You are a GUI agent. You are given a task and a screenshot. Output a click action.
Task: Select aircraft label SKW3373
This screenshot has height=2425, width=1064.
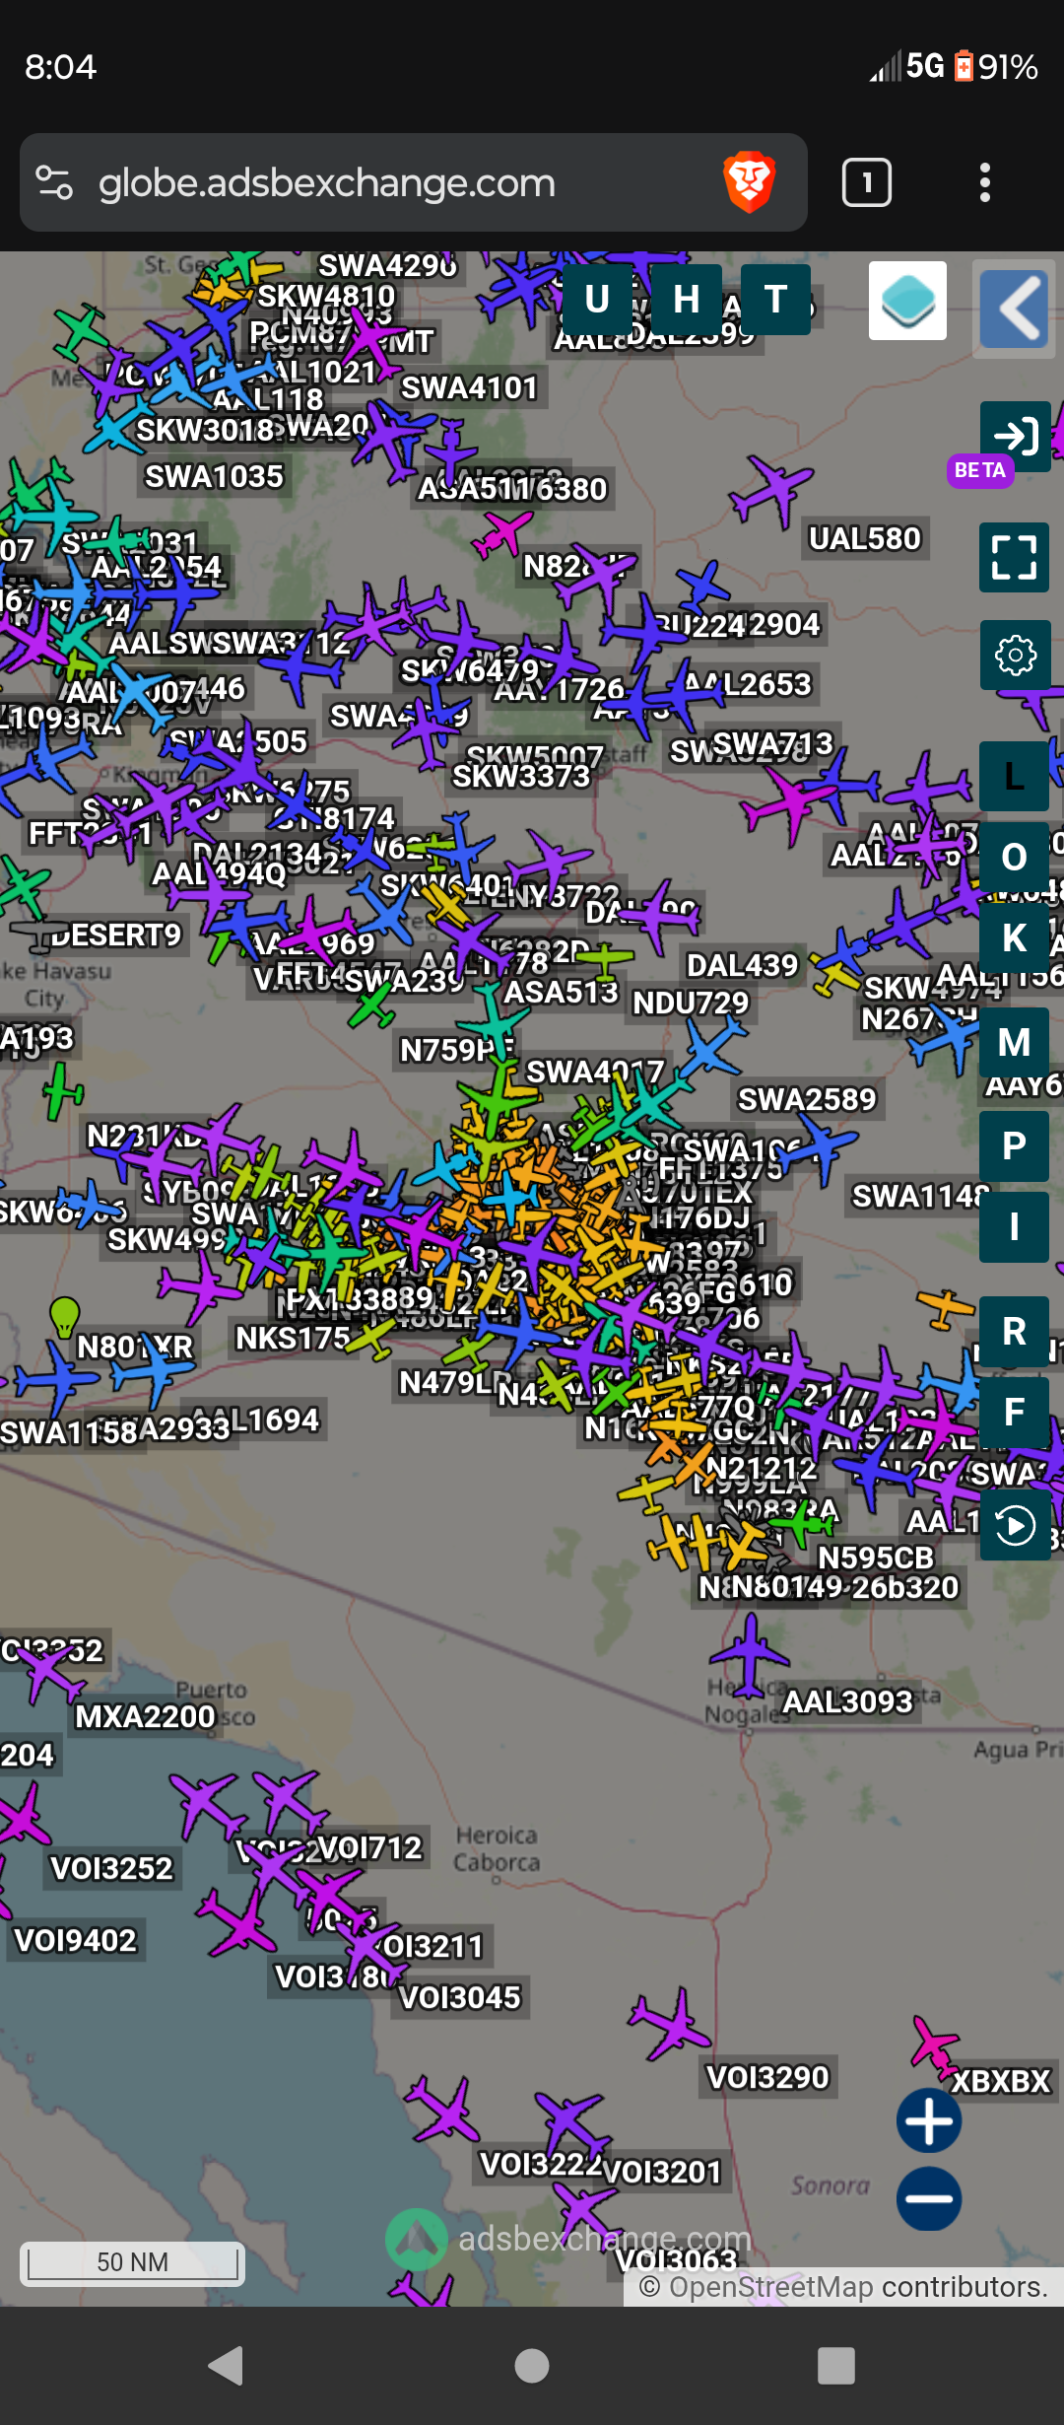(521, 776)
